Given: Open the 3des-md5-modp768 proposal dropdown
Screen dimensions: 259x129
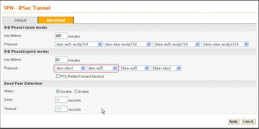Looking at the screenshot, I should (x=176, y=44).
